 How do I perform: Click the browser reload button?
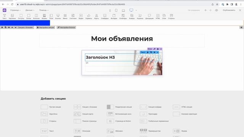pyautogui.click(x=12, y=4)
